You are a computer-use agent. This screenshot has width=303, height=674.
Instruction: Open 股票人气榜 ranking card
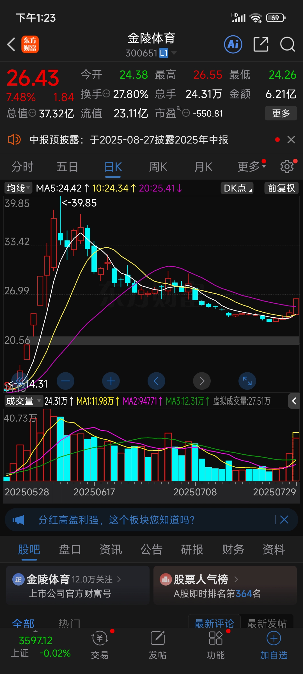[x=225, y=585]
